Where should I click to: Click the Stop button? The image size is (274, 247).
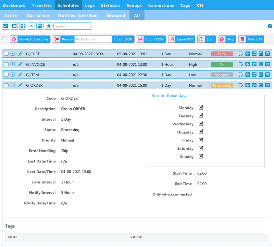(x=227, y=39)
